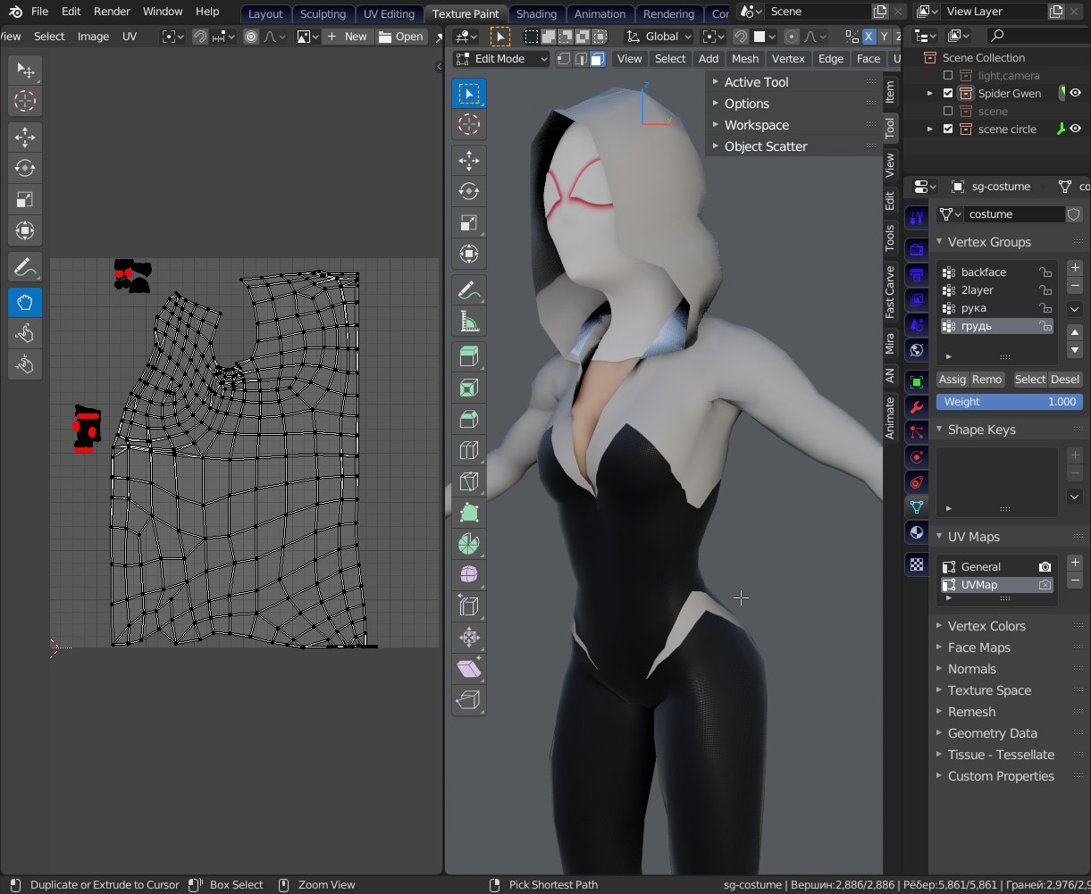Set General UV map active for render
Viewport: 1091px width, 894px height.
1045,567
